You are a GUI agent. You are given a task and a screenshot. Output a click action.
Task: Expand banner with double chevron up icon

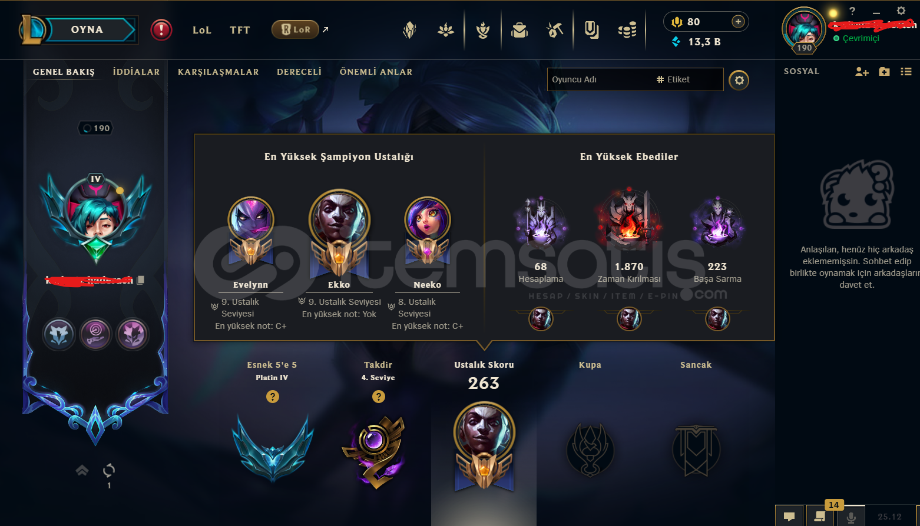(82, 470)
